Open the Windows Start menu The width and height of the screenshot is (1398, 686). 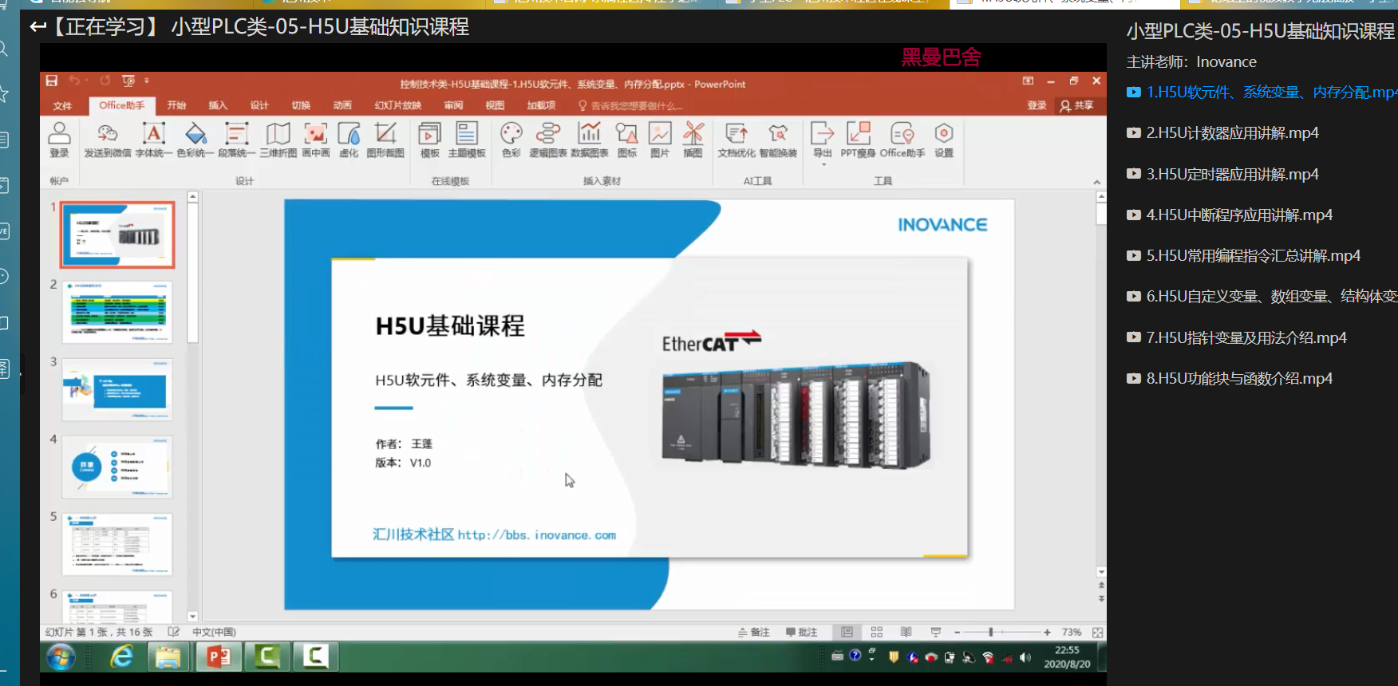61,657
